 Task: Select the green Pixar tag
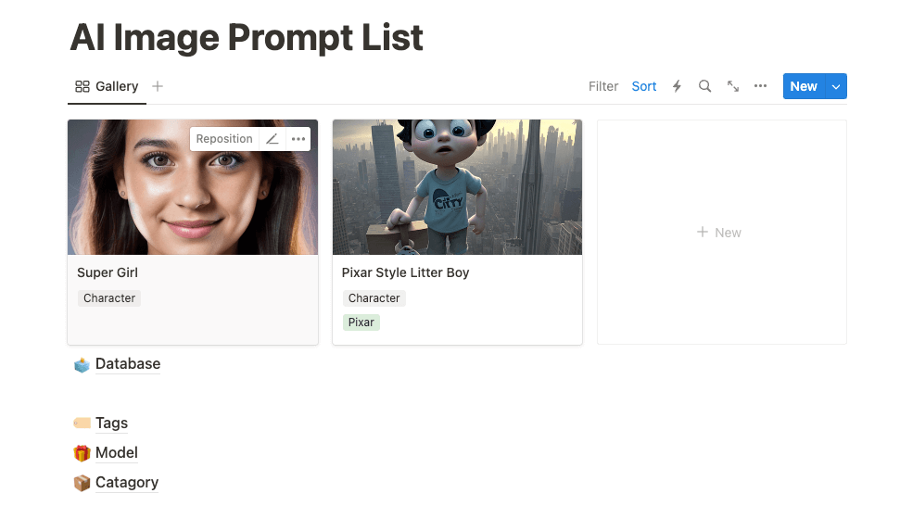pyautogui.click(x=361, y=322)
